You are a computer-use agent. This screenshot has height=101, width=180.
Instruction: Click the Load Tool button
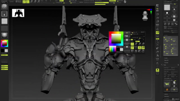pos(167,68)
